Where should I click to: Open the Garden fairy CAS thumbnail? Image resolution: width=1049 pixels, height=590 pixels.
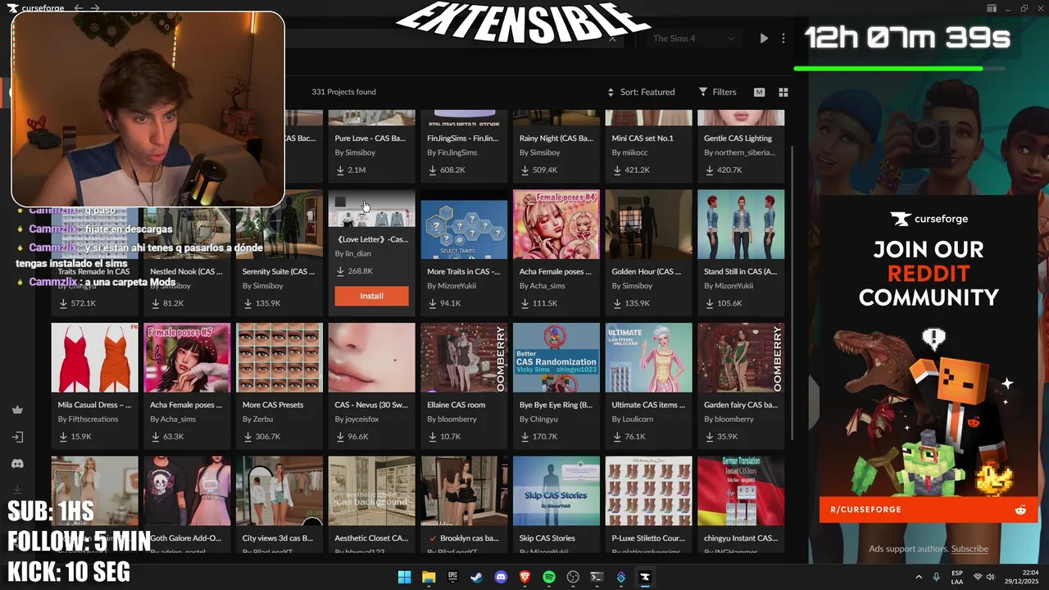coord(741,357)
